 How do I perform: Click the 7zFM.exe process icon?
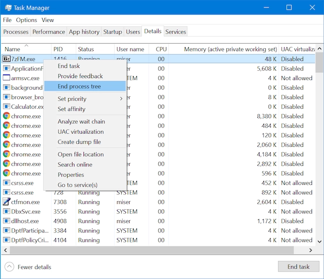point(6,59)
